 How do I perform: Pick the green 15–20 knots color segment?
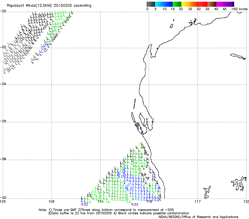point(177,4)
